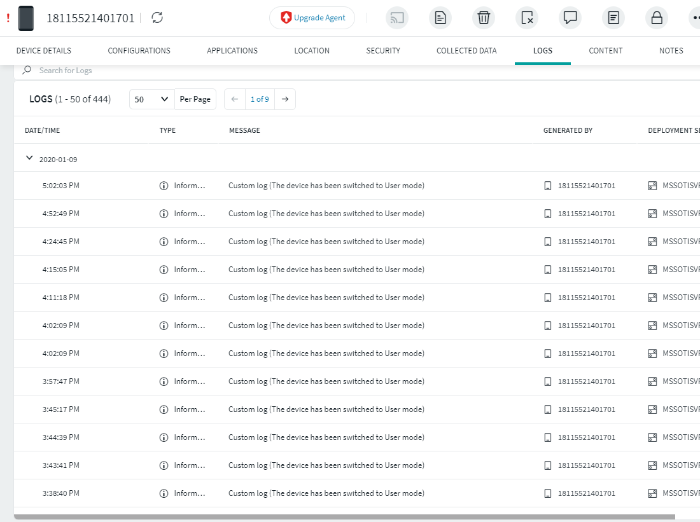
Task: Click the red alert exclamation icon
Action: (8, 18)
